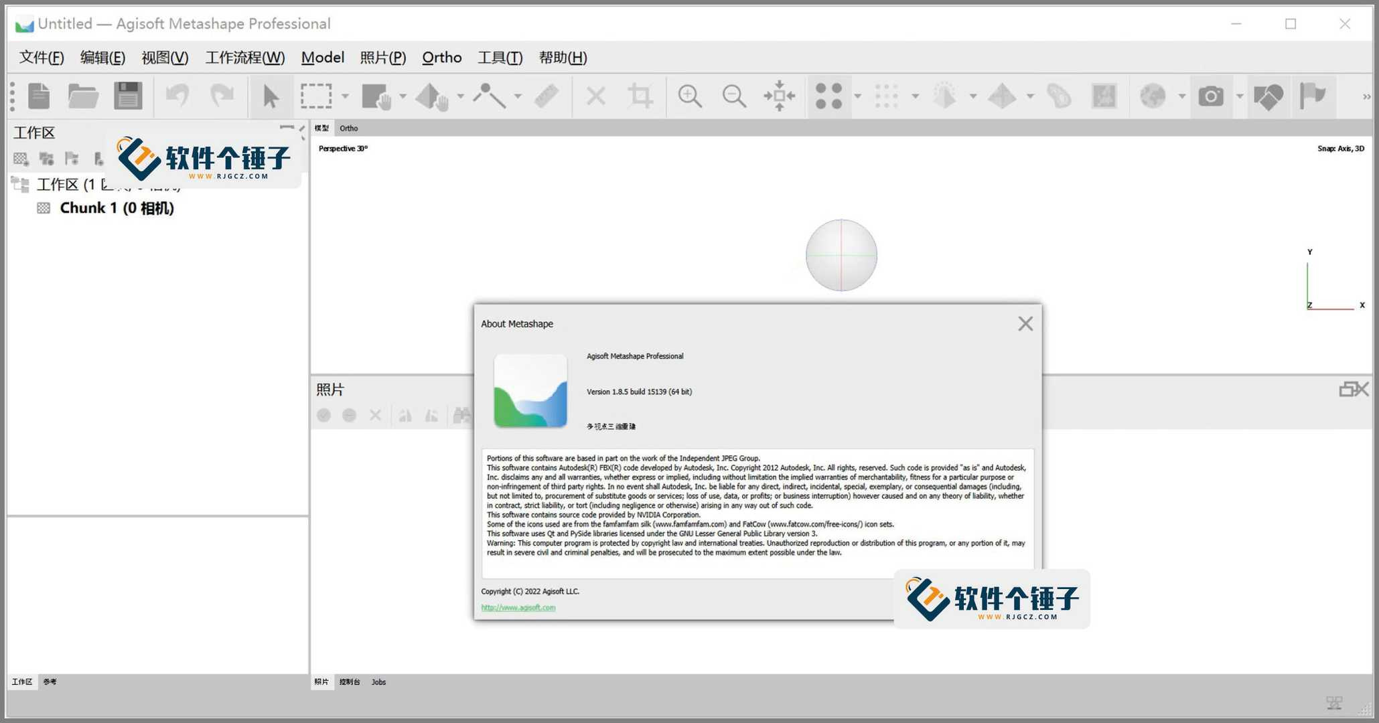Expand the hidden toolbar overflow chevron

pos(1366,97)
